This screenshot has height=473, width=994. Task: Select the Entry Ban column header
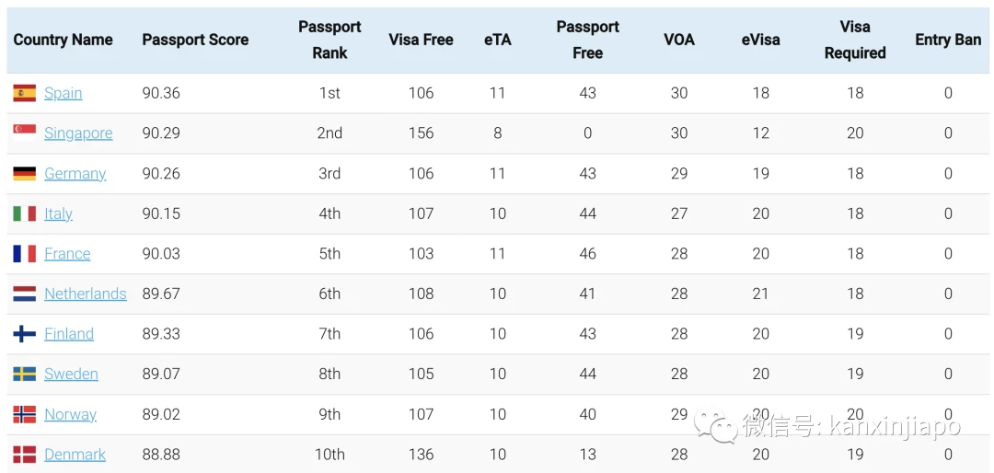point(948,40)
